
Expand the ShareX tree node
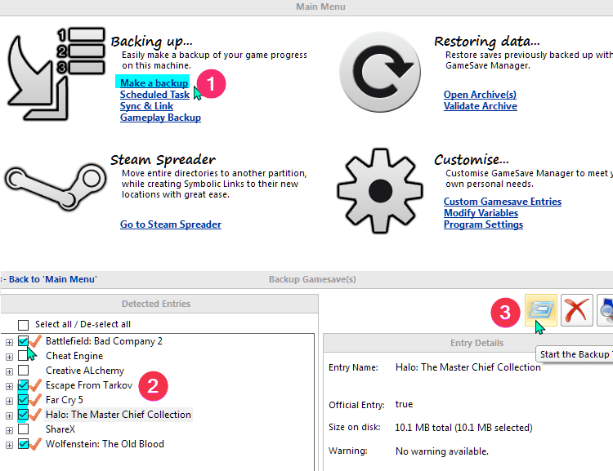point(9,431)
